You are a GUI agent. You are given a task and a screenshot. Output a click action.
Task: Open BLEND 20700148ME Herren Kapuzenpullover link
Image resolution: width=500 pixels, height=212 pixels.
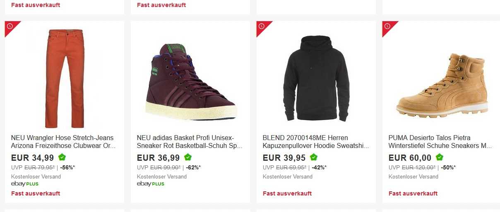click(x=315, y=142)
